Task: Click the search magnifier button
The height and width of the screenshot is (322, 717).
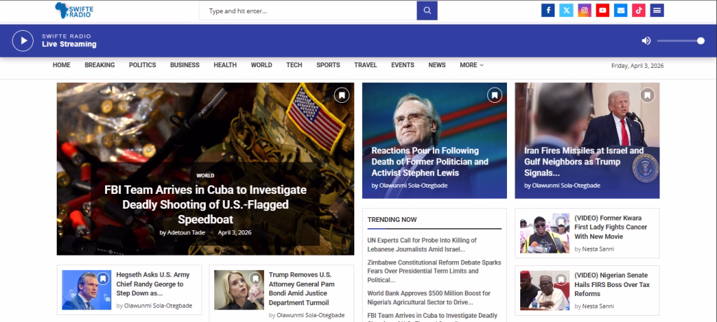Action: (x=427, y=10)
